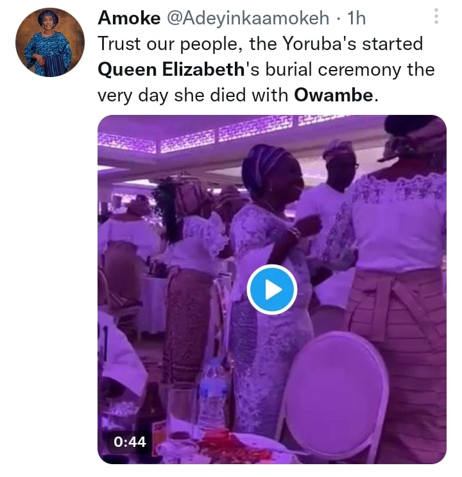Click the display name Amoke
Screen dimensions: 462x477
pyautogui.click(x=129, y=18)
